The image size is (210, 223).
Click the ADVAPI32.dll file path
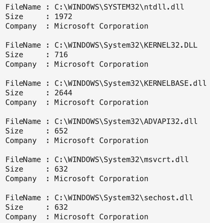pyautogui.click(x=126, y=121)
